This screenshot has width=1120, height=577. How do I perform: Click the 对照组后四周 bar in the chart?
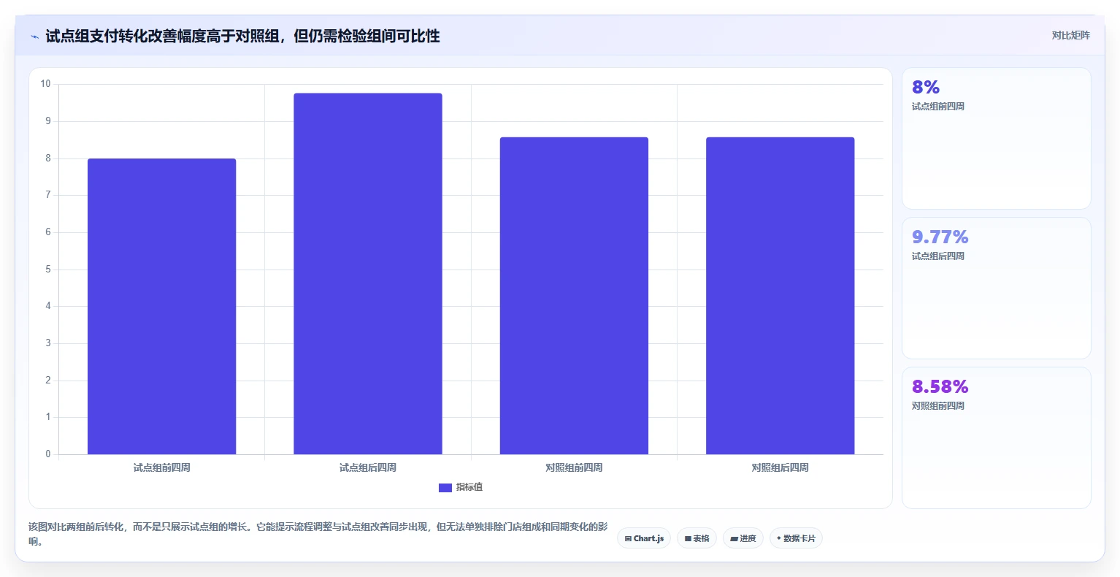click(780, 296)
